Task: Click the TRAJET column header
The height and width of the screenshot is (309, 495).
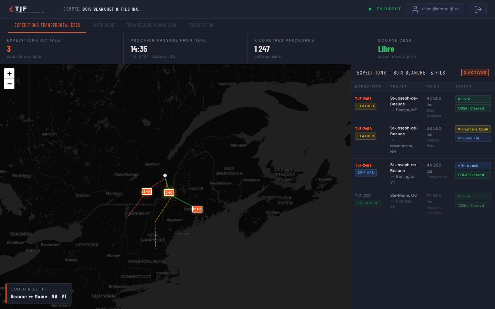Action: tap(398, 87)
